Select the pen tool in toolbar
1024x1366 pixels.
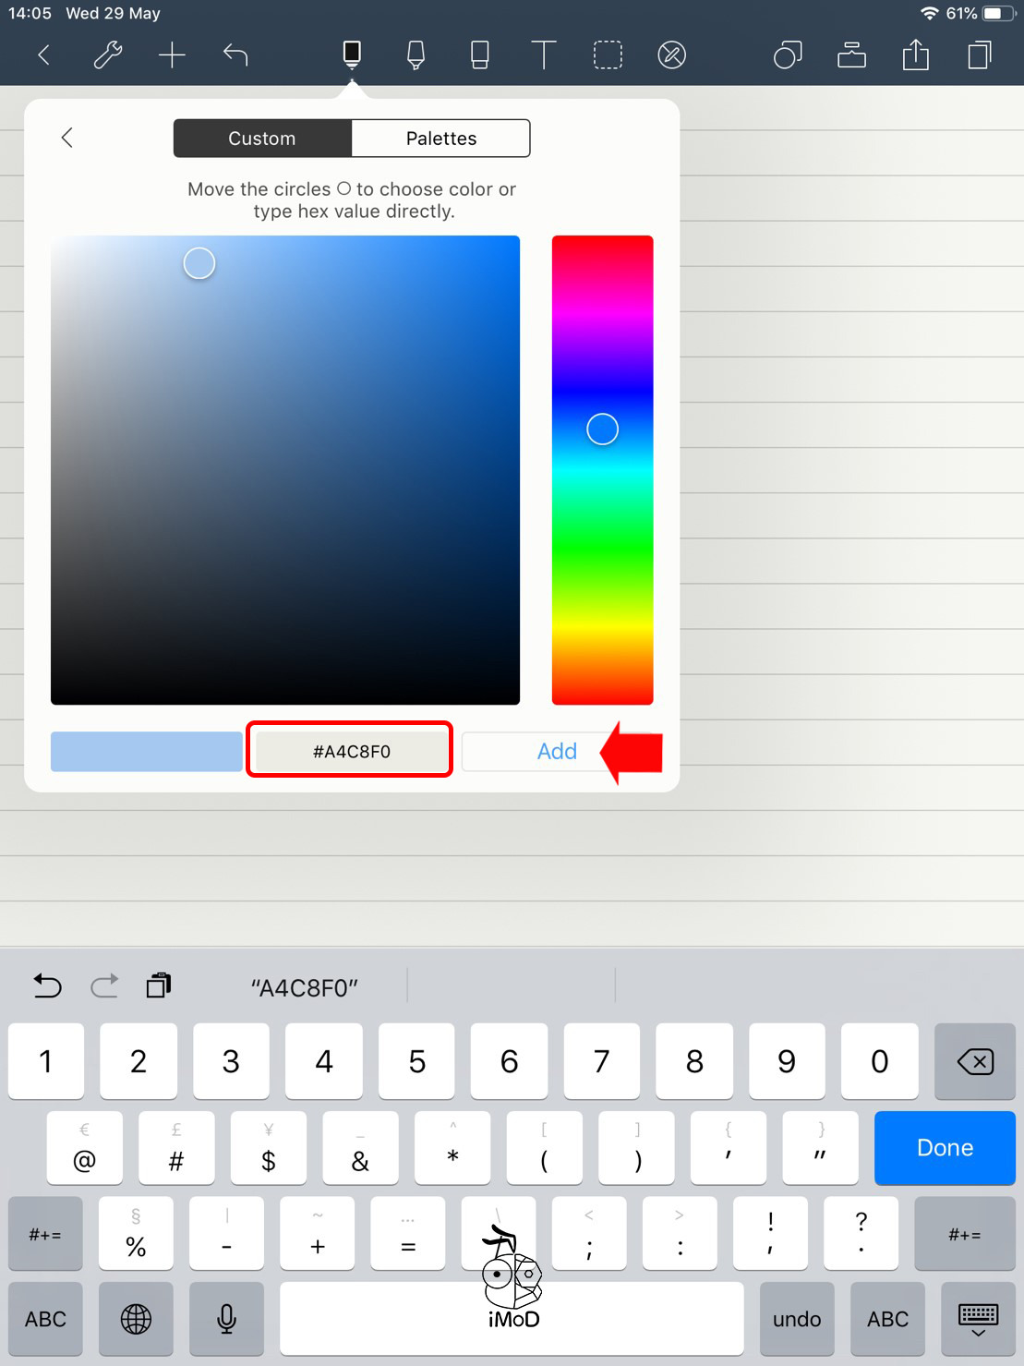(x=352, y=55)
